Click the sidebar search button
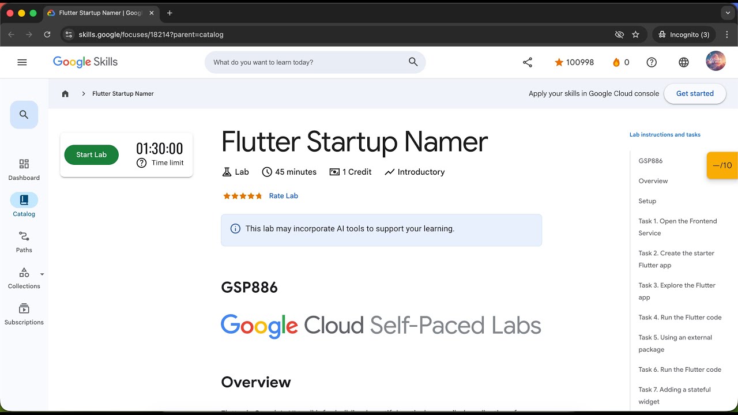 24,115
